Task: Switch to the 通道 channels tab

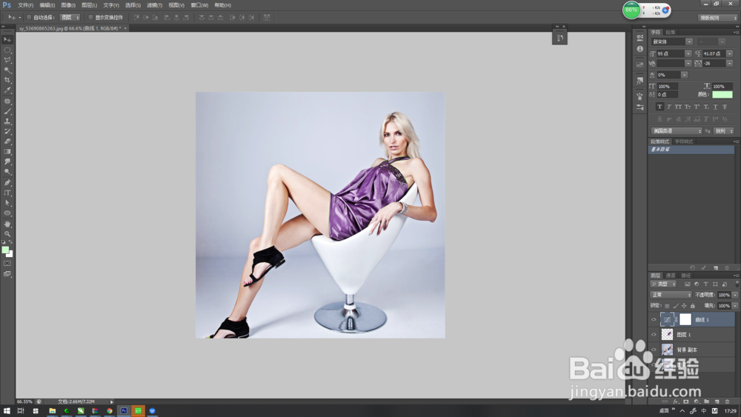Action: pos(671,276)
